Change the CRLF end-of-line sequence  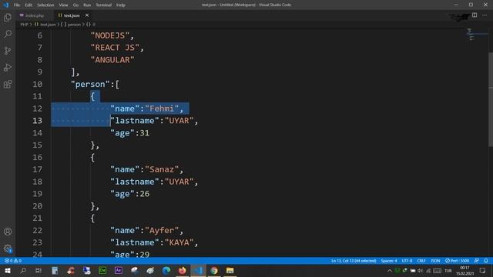[x=421, y=261]
